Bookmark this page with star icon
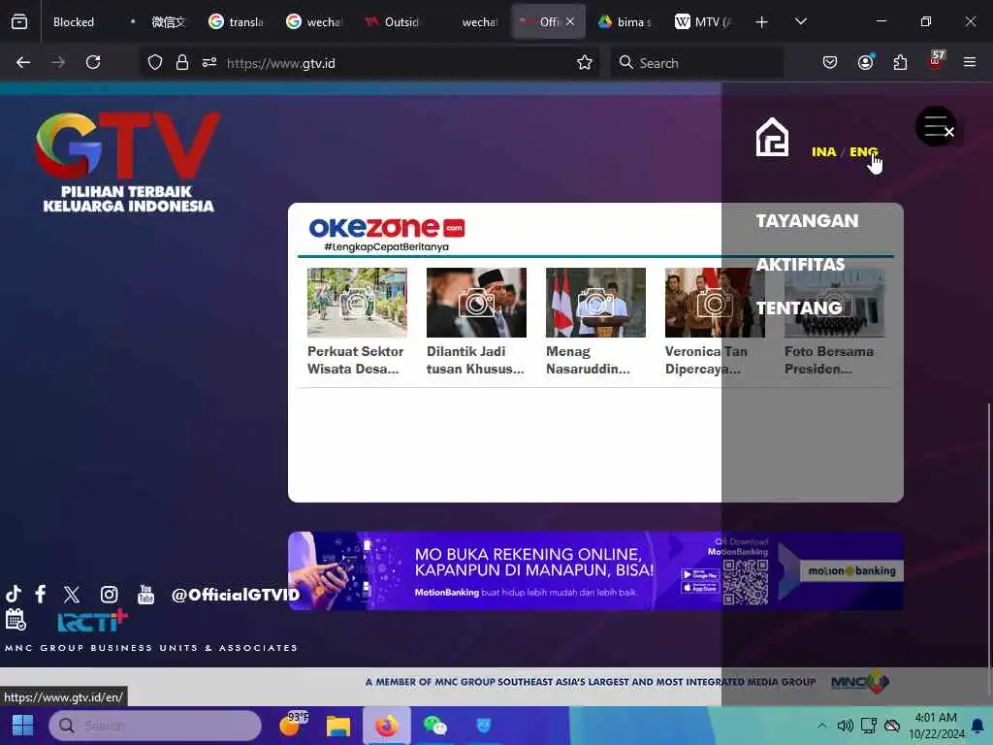993x745 pixels. click(x=585, y=62)
